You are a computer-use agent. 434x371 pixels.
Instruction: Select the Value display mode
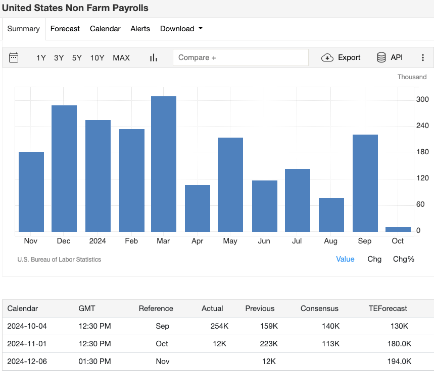(346, 259)
